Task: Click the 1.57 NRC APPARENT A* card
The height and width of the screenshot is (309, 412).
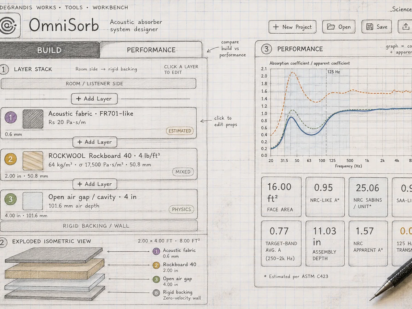Action: point(368,244)
